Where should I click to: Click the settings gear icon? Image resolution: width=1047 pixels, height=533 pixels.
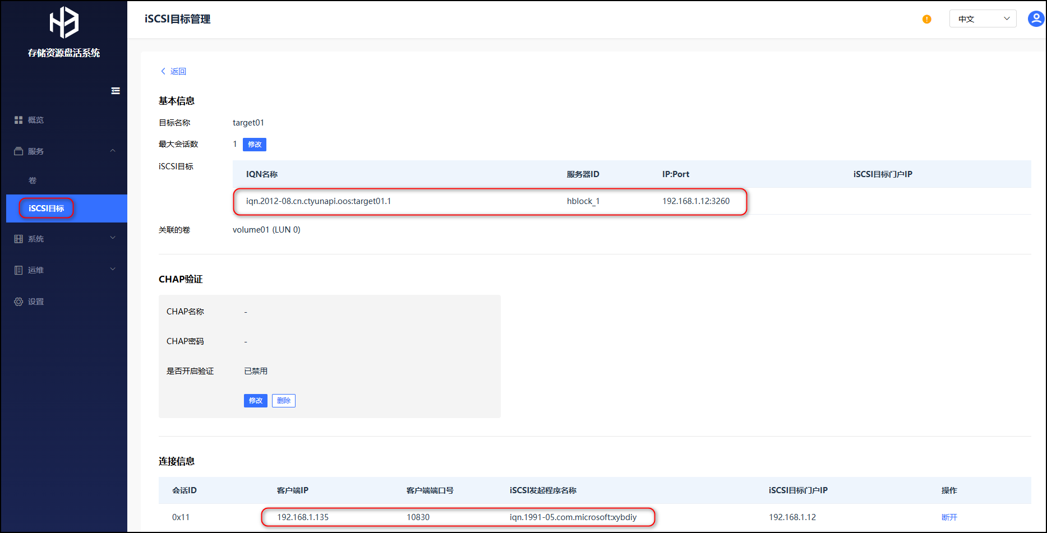[19, 302]
